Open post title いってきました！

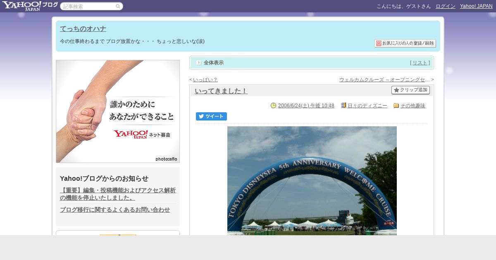click(221, 91)
